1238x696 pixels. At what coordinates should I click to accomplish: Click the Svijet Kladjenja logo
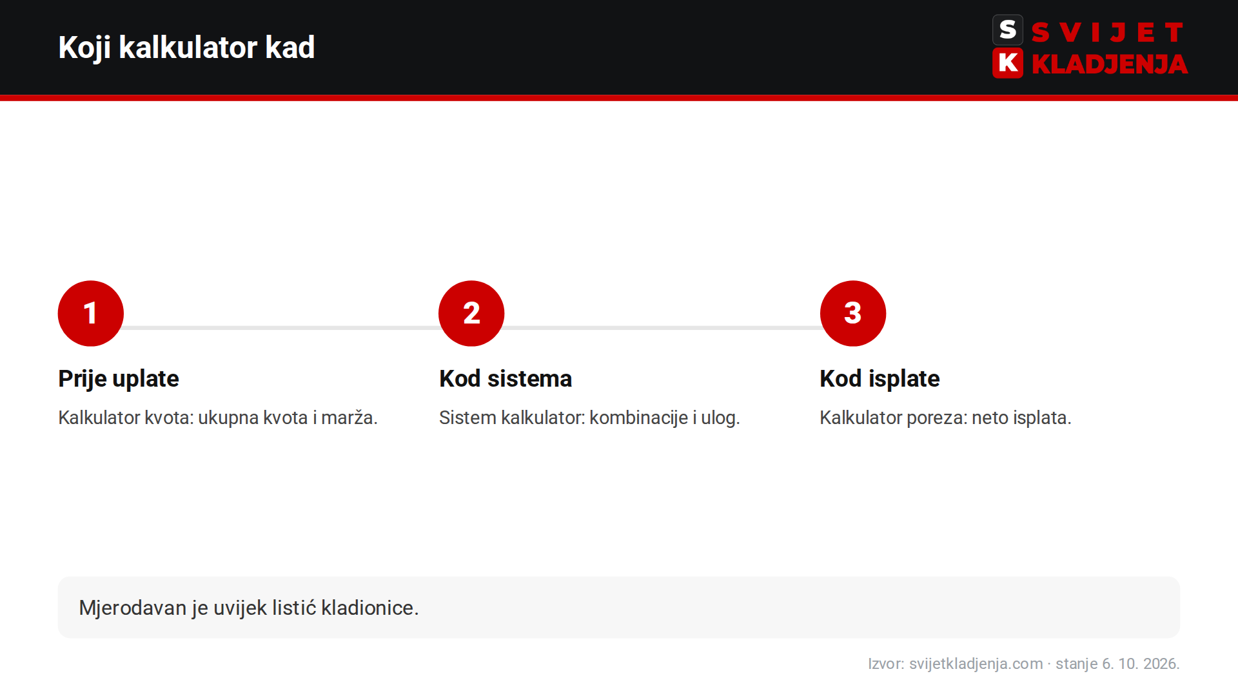click(x=1090, y=46)
